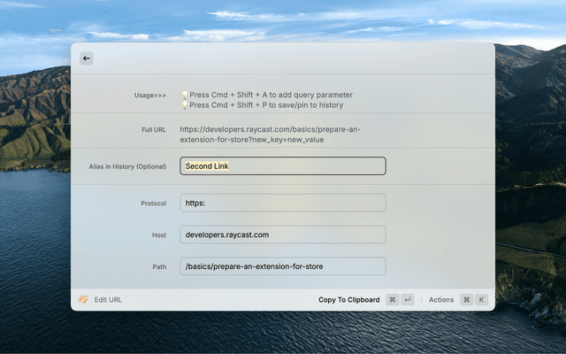Click the Protocol label

coord(153,203)
